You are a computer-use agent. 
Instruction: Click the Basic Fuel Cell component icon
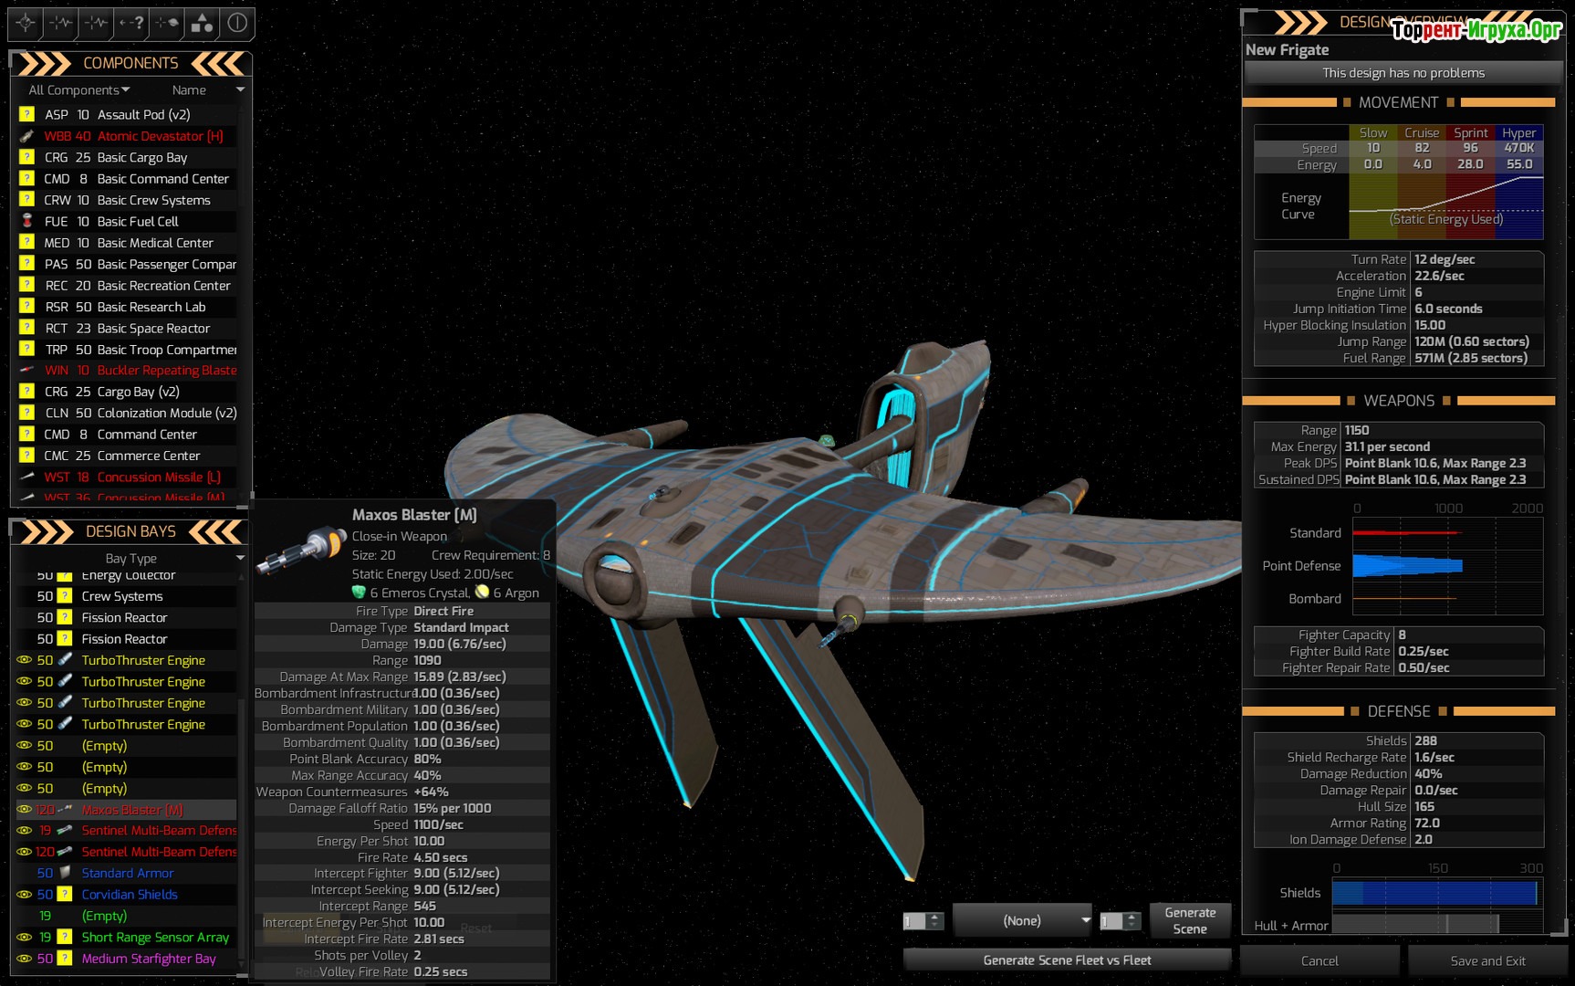[27, 221]
